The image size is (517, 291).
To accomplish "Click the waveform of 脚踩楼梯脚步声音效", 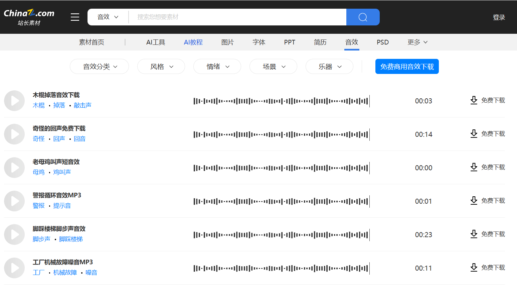I will coord(282,234).
